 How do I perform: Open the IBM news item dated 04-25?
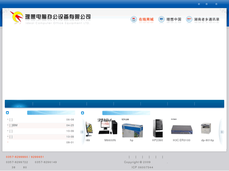click(41, 125)
